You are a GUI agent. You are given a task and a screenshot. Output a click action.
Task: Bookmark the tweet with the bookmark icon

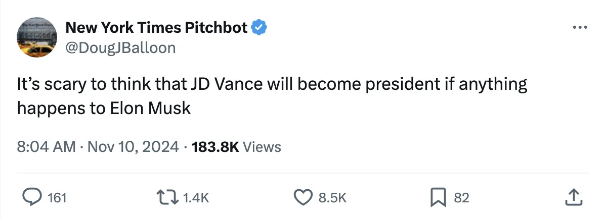point(438,197)
